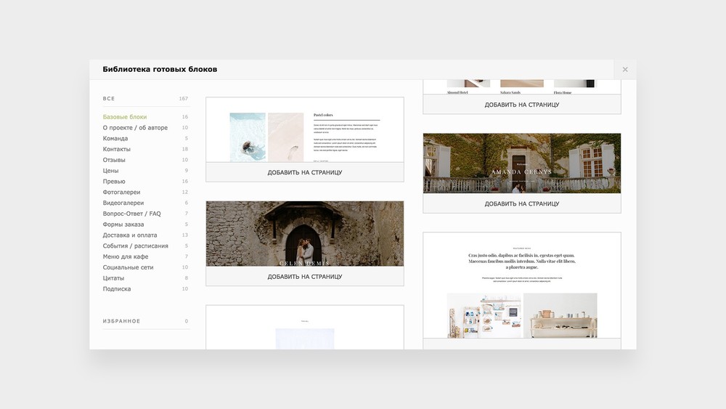Select the Социальные сети category
This screenshot has width=726, height=409.
point(129,267)
